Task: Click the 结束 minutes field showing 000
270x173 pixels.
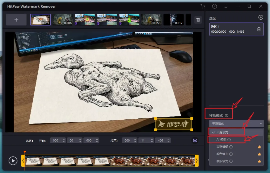Action: tap(129, 140)
